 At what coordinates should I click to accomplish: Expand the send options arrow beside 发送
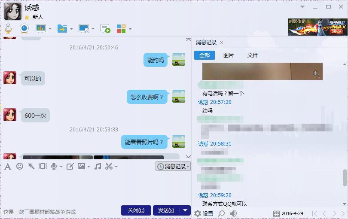185,210
